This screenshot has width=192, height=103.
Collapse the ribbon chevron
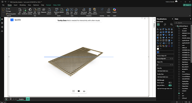[x=190, y=16]
